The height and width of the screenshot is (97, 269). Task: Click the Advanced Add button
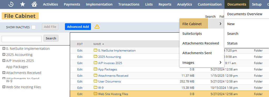78,27
